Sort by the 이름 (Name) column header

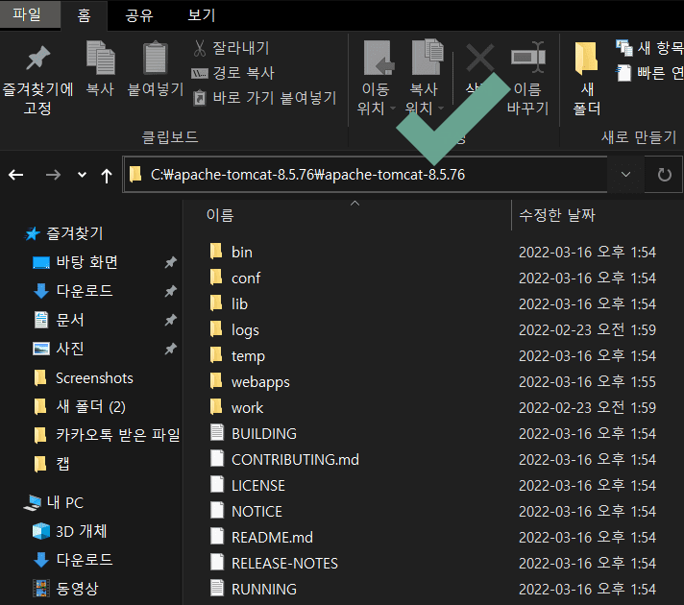click(220, 215)
